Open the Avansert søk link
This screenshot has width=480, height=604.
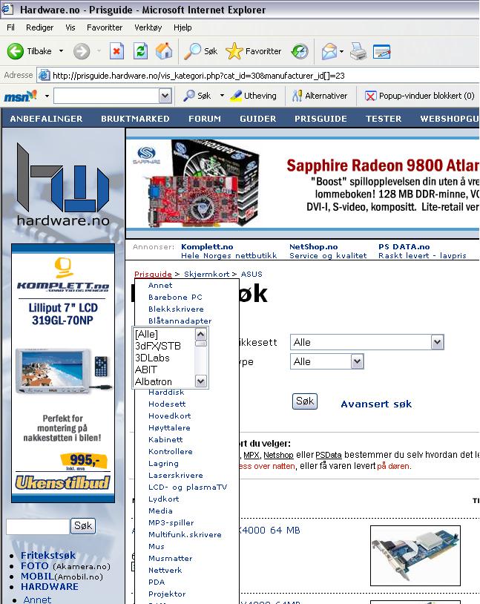pyautogui.click(x=376, y=404)
